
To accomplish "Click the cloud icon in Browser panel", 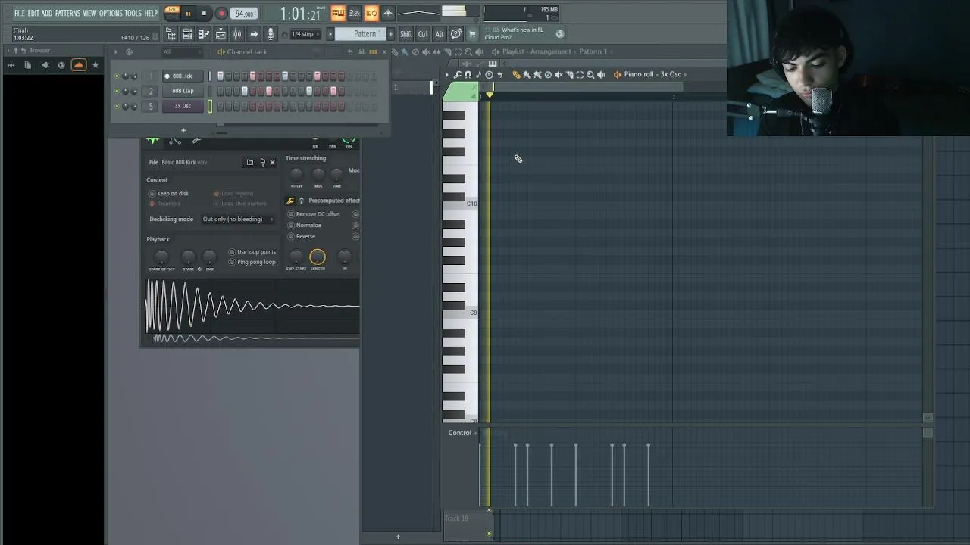I will pyautogui.click(x=78, y=65).
